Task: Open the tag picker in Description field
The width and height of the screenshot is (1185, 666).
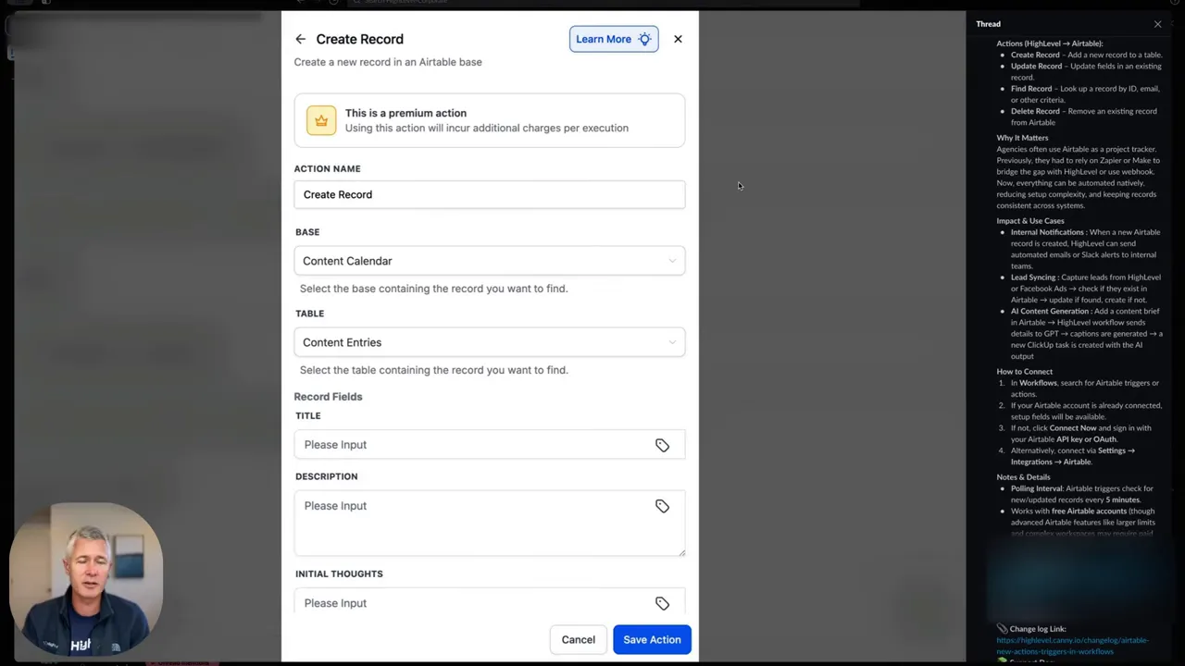Action: pyautogui.click(x=662, y=506)
